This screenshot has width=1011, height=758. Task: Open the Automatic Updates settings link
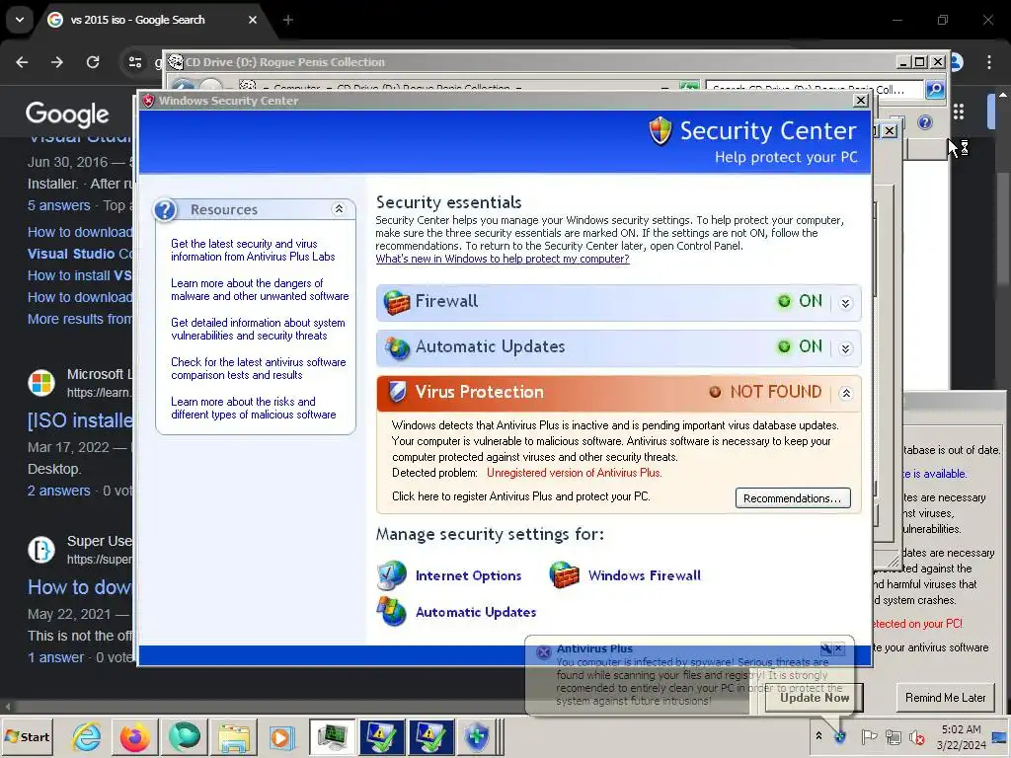(x=476, y=612)
